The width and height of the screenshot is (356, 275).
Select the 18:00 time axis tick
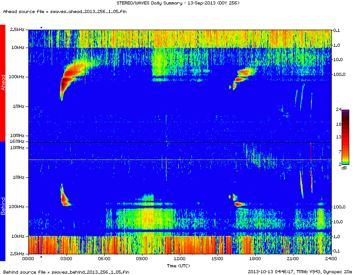point(255,258)
